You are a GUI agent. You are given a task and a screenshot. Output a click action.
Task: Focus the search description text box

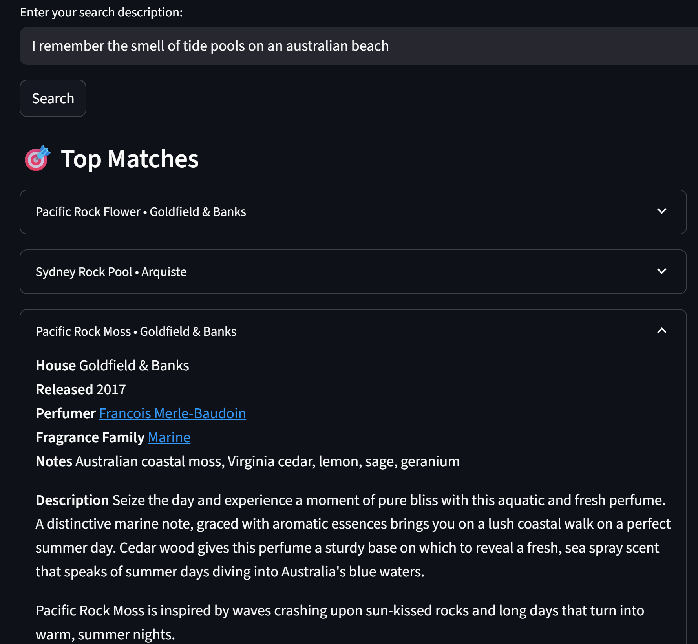tap(359, 46)
